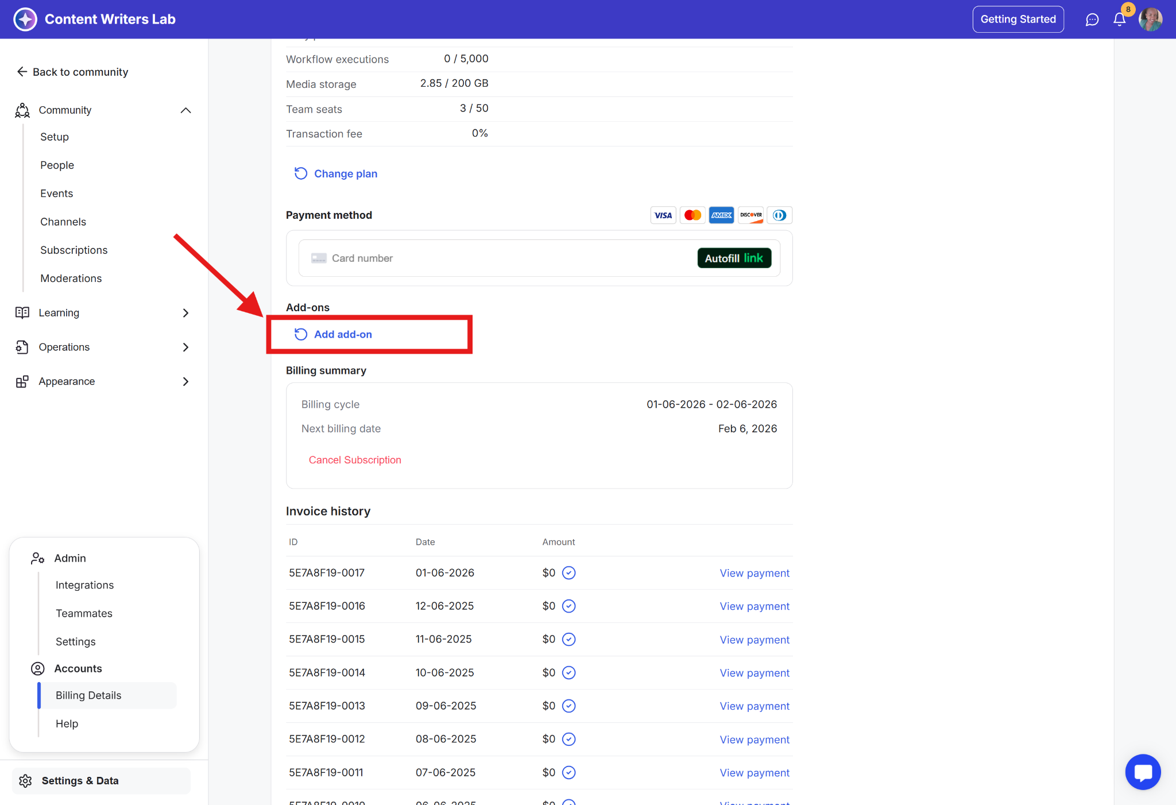Expand the Learning section
This screenshot has height=805, width=1176.
click(x=185, y=313)
